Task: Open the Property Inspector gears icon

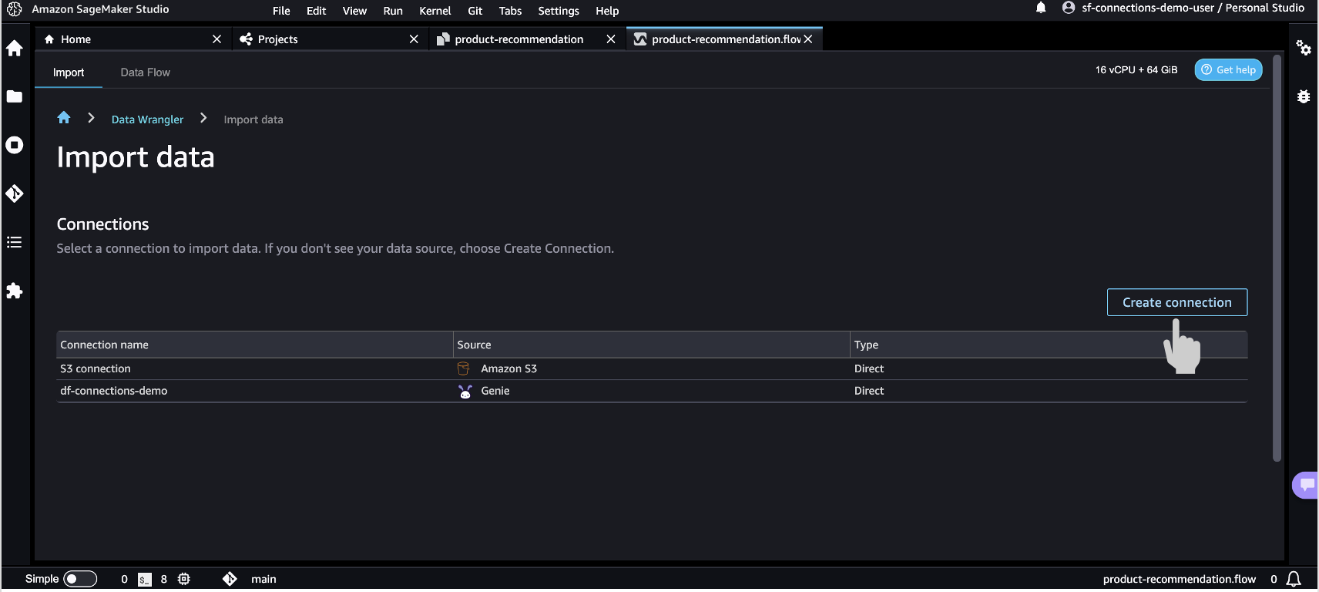Action: click(1304, 48)
